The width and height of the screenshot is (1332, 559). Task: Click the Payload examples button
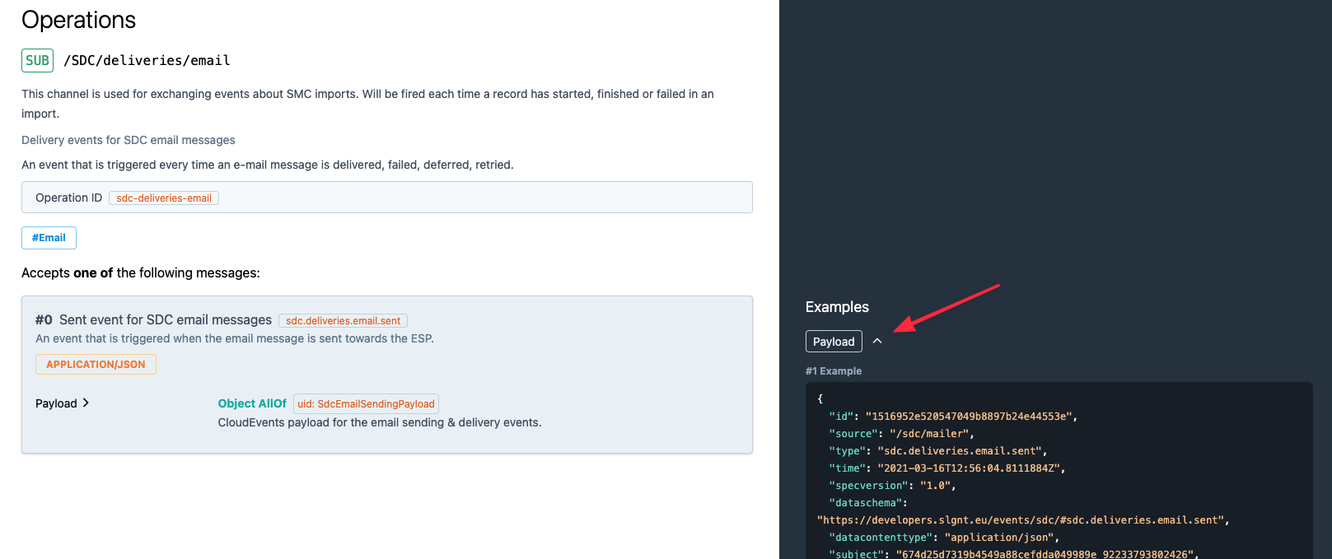coord(834,342)
